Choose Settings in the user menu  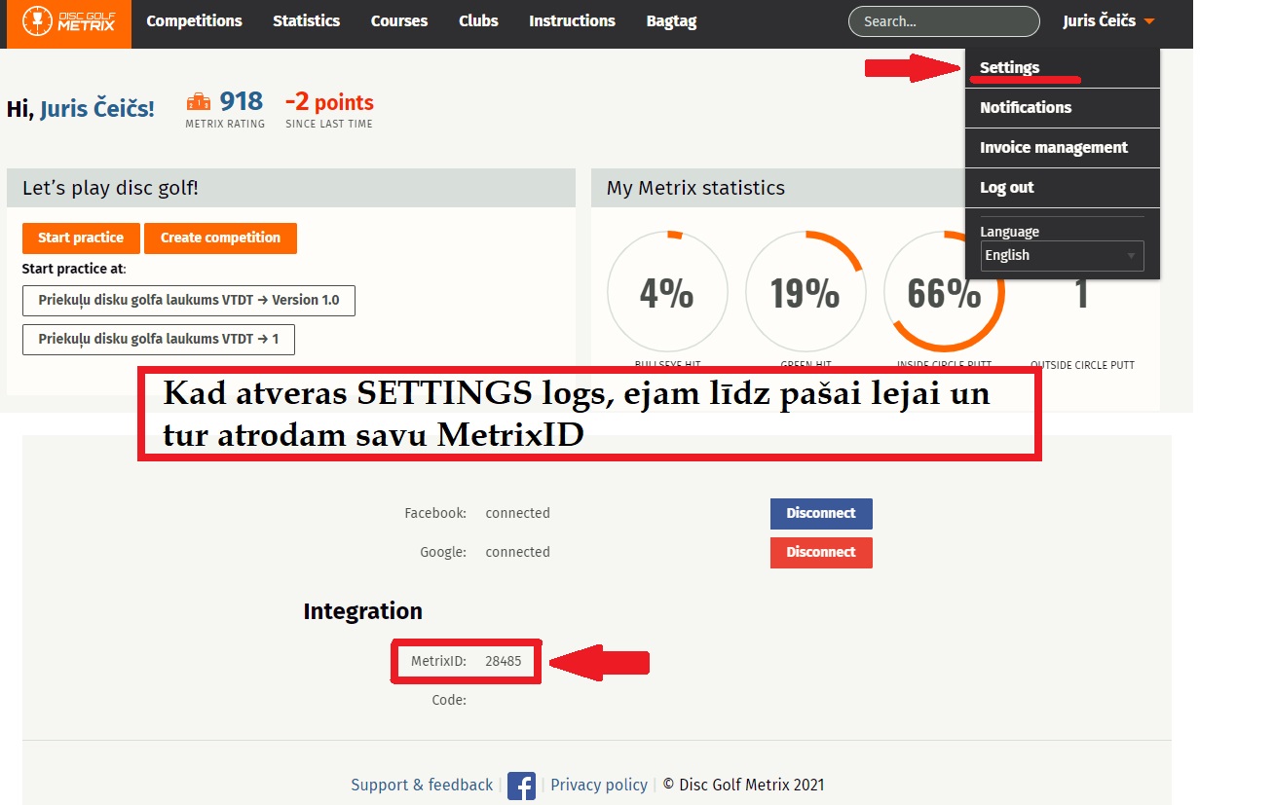point(1009,67)
